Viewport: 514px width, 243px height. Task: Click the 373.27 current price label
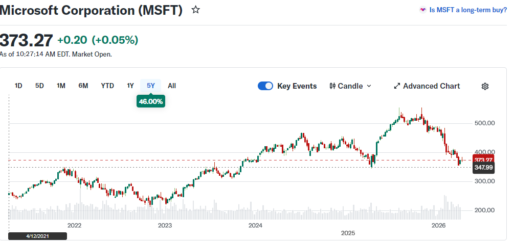483,160
